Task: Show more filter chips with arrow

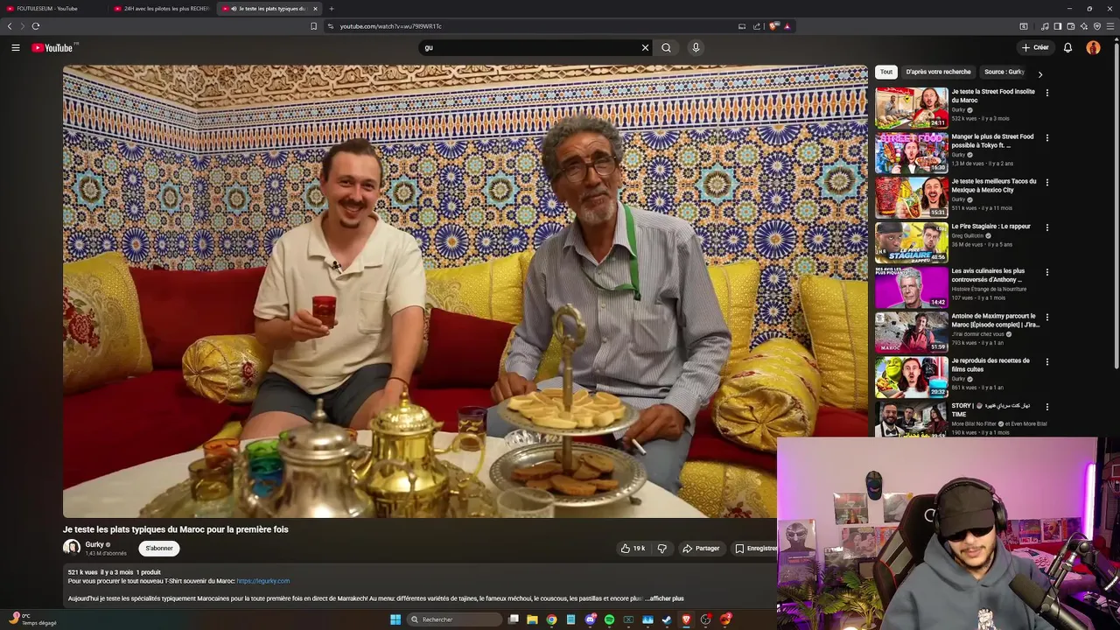Action: pyautogui.click(x=1039, y=74)
